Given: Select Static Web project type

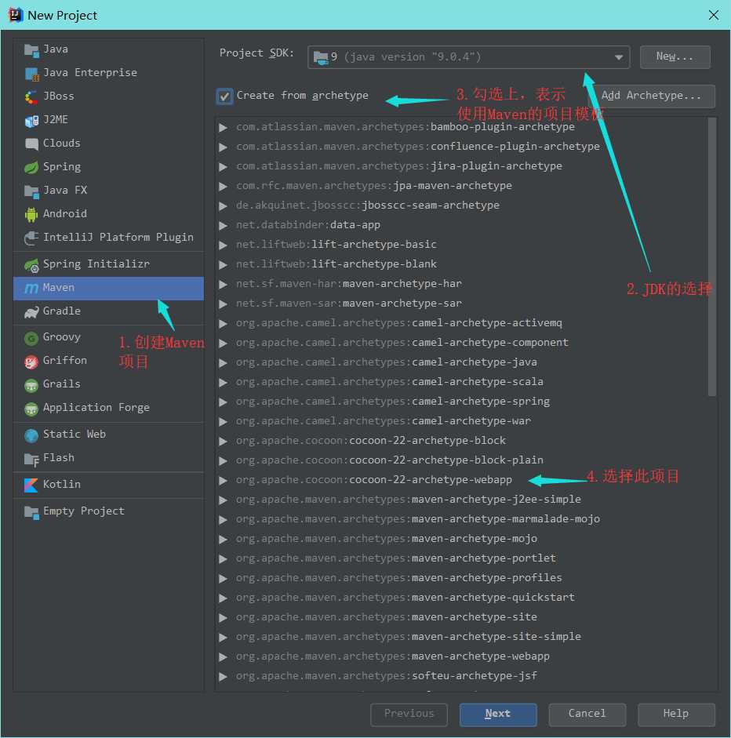Looking at the screenshot, I should pyautogui.click(x=109, y=434).
